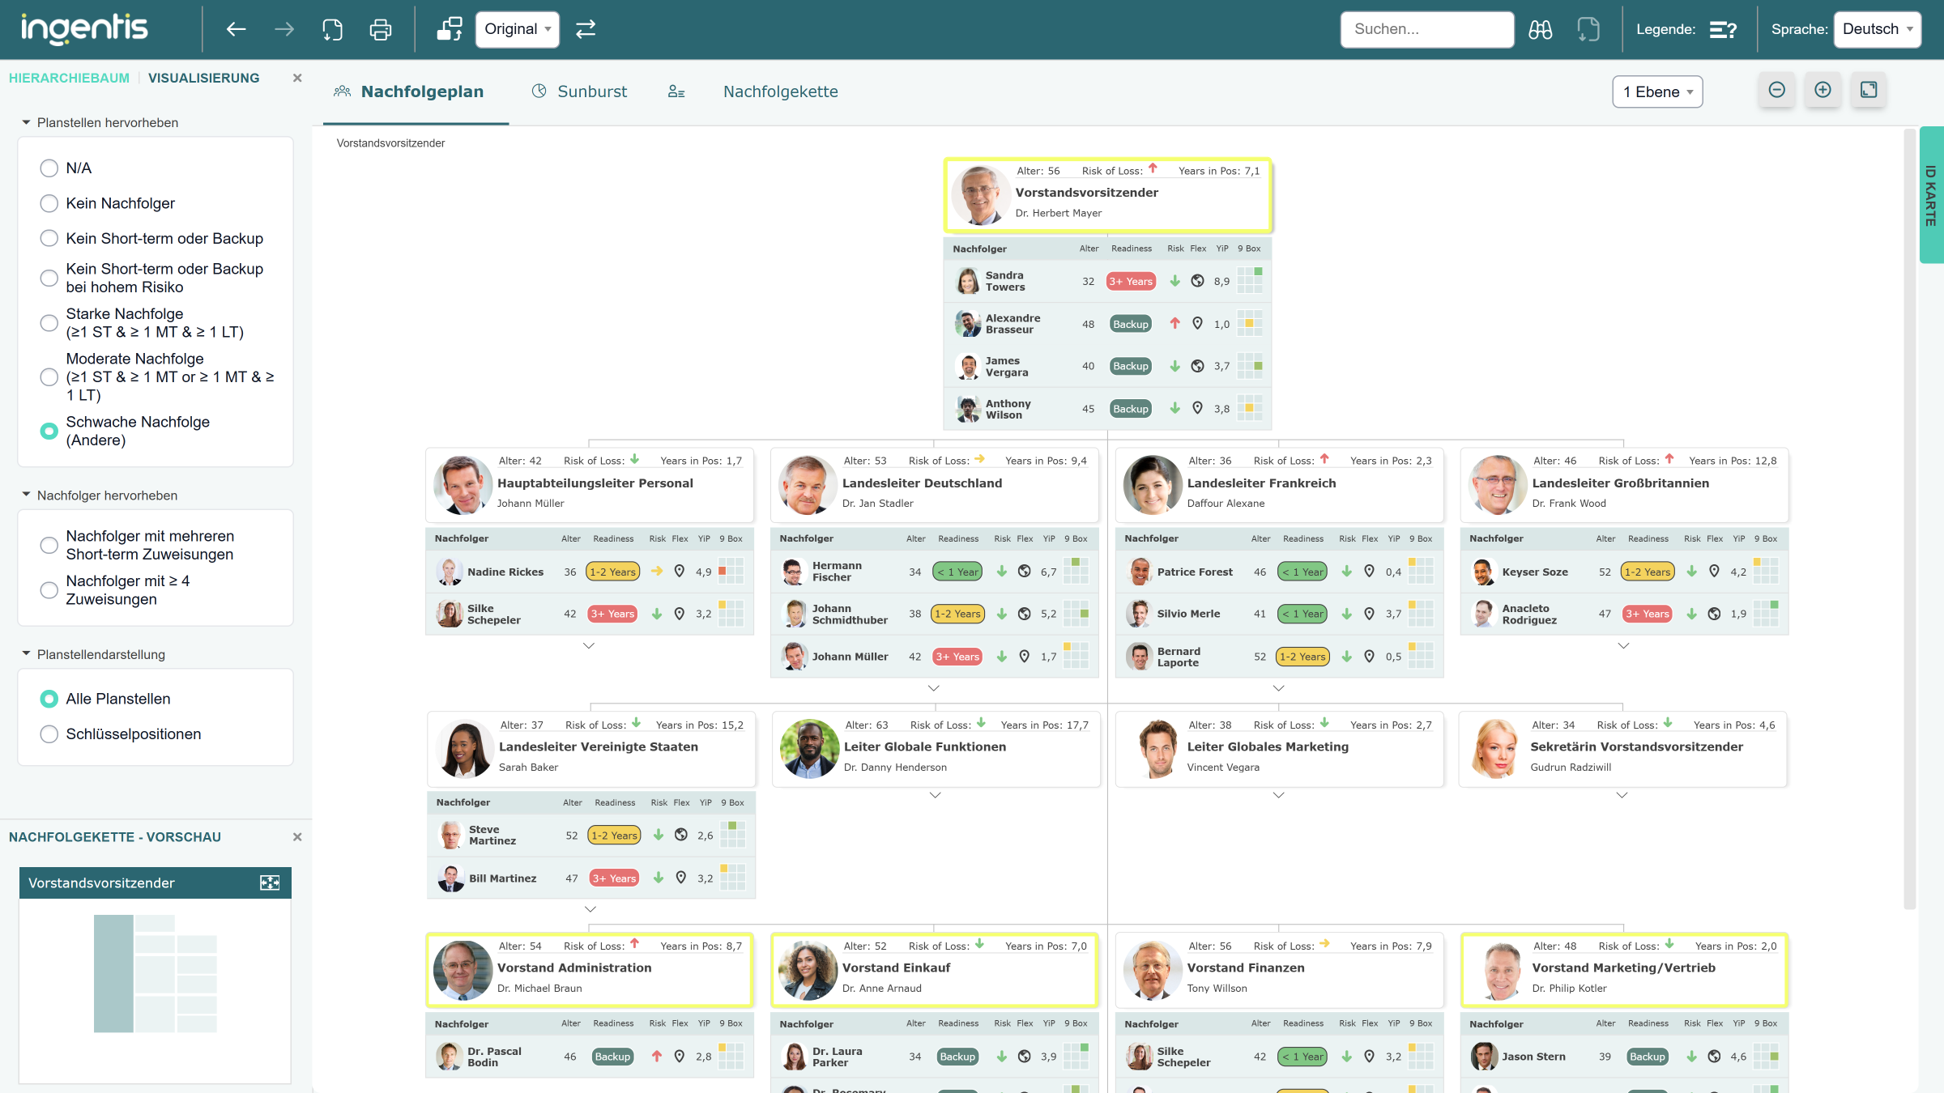This screenshot has height=1093, width=1944.
Task: Open the 1 Ebene level dropdown
Action: pyautogui.click(x=1657, y=91)
